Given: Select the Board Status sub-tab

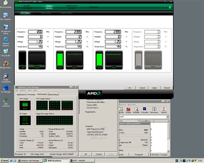Looking at the screenshot, I should click(x=66, y=13).
